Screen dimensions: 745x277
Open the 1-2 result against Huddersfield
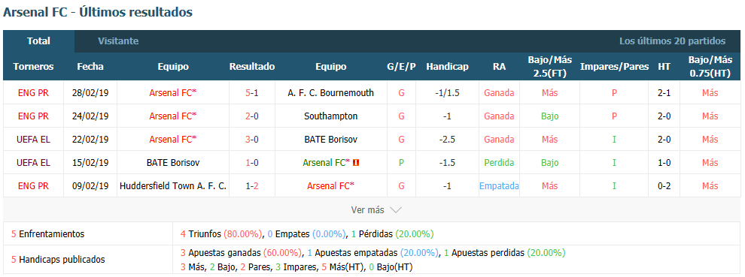click(252, 186)
